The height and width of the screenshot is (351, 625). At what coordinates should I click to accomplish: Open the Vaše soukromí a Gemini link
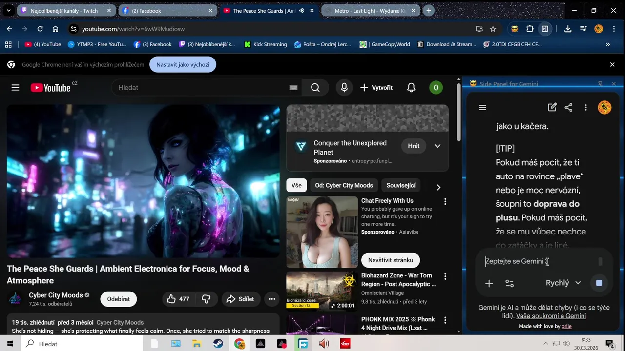click(x=551, y=316)
